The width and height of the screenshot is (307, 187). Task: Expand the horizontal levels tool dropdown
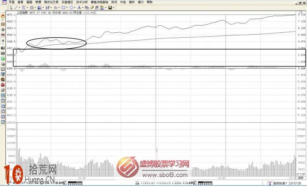[x=27, y=8]
